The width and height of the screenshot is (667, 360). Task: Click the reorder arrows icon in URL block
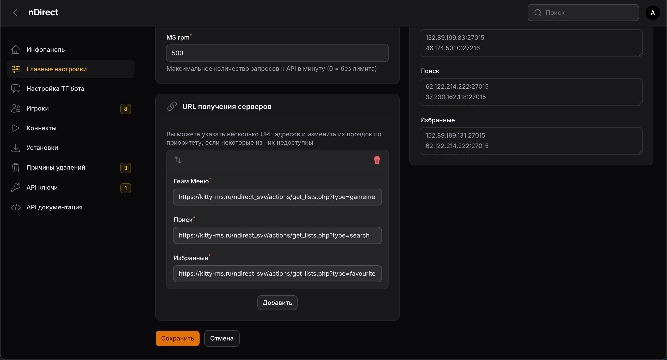(178, 160)
